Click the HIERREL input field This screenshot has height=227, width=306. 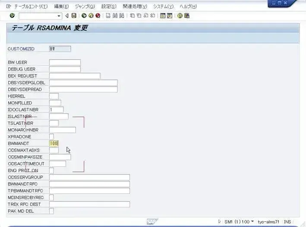tap(54, 96)
